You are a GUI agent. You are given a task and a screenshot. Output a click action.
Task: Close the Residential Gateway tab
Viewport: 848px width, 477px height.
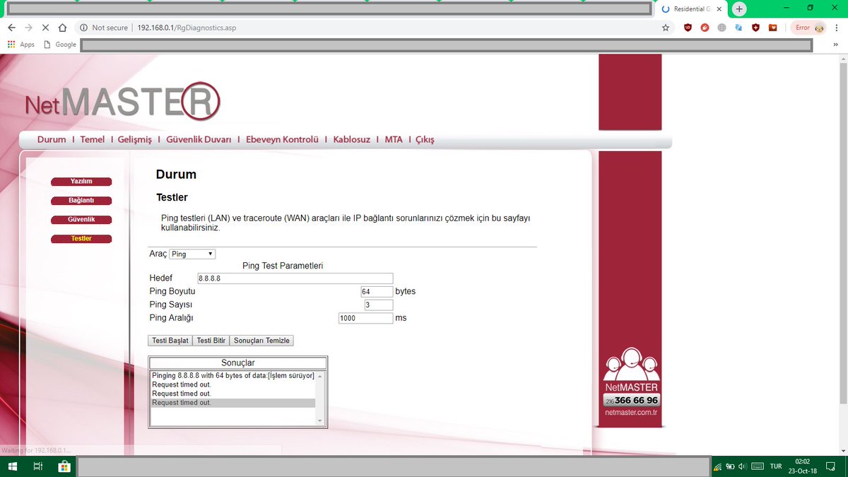click(720, 9)
